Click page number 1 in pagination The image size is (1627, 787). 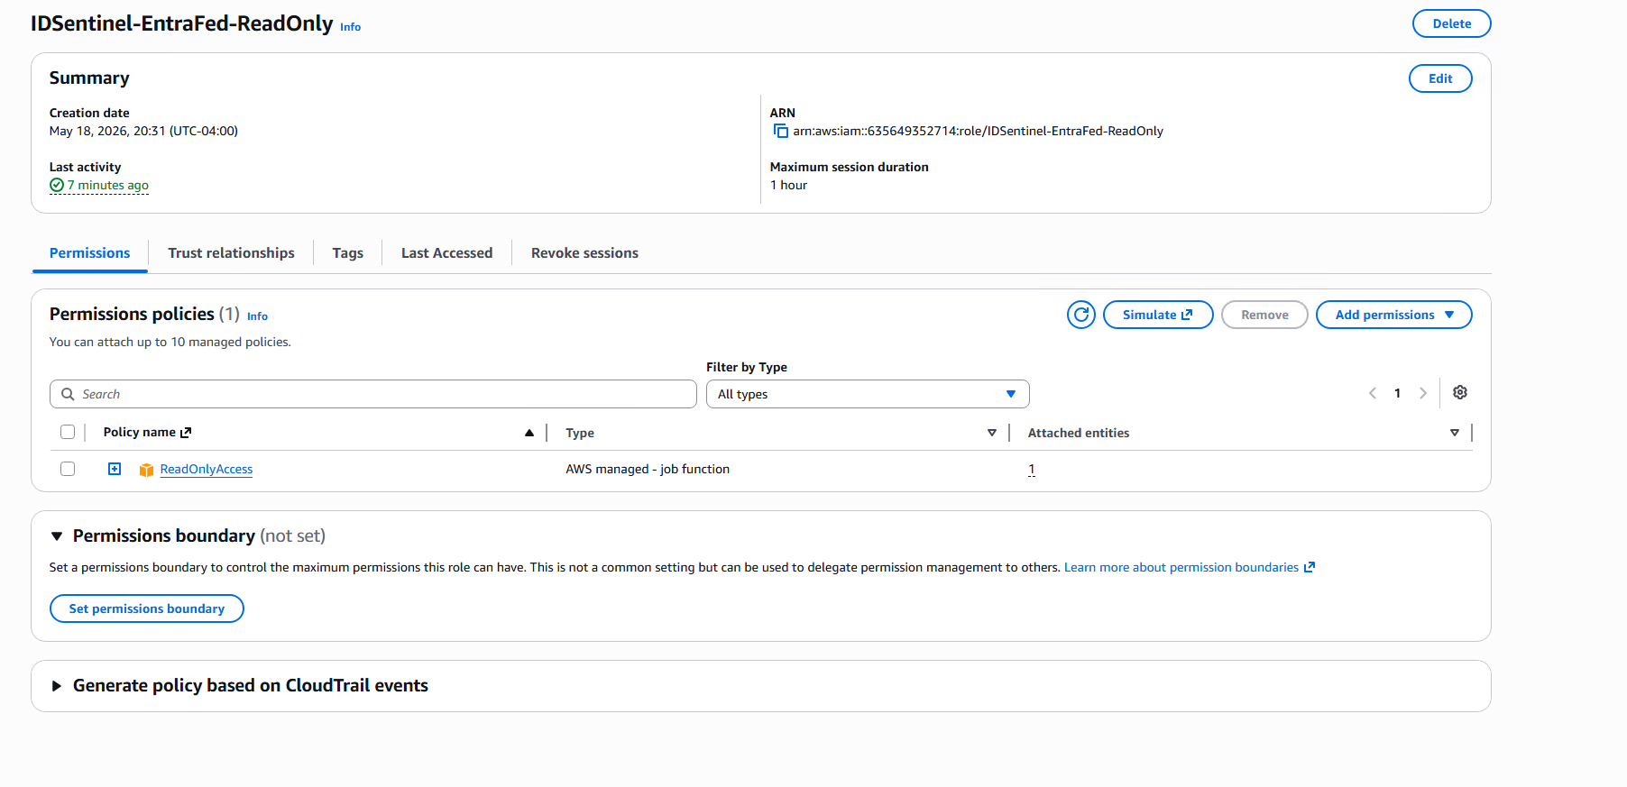pos(1397,393)
